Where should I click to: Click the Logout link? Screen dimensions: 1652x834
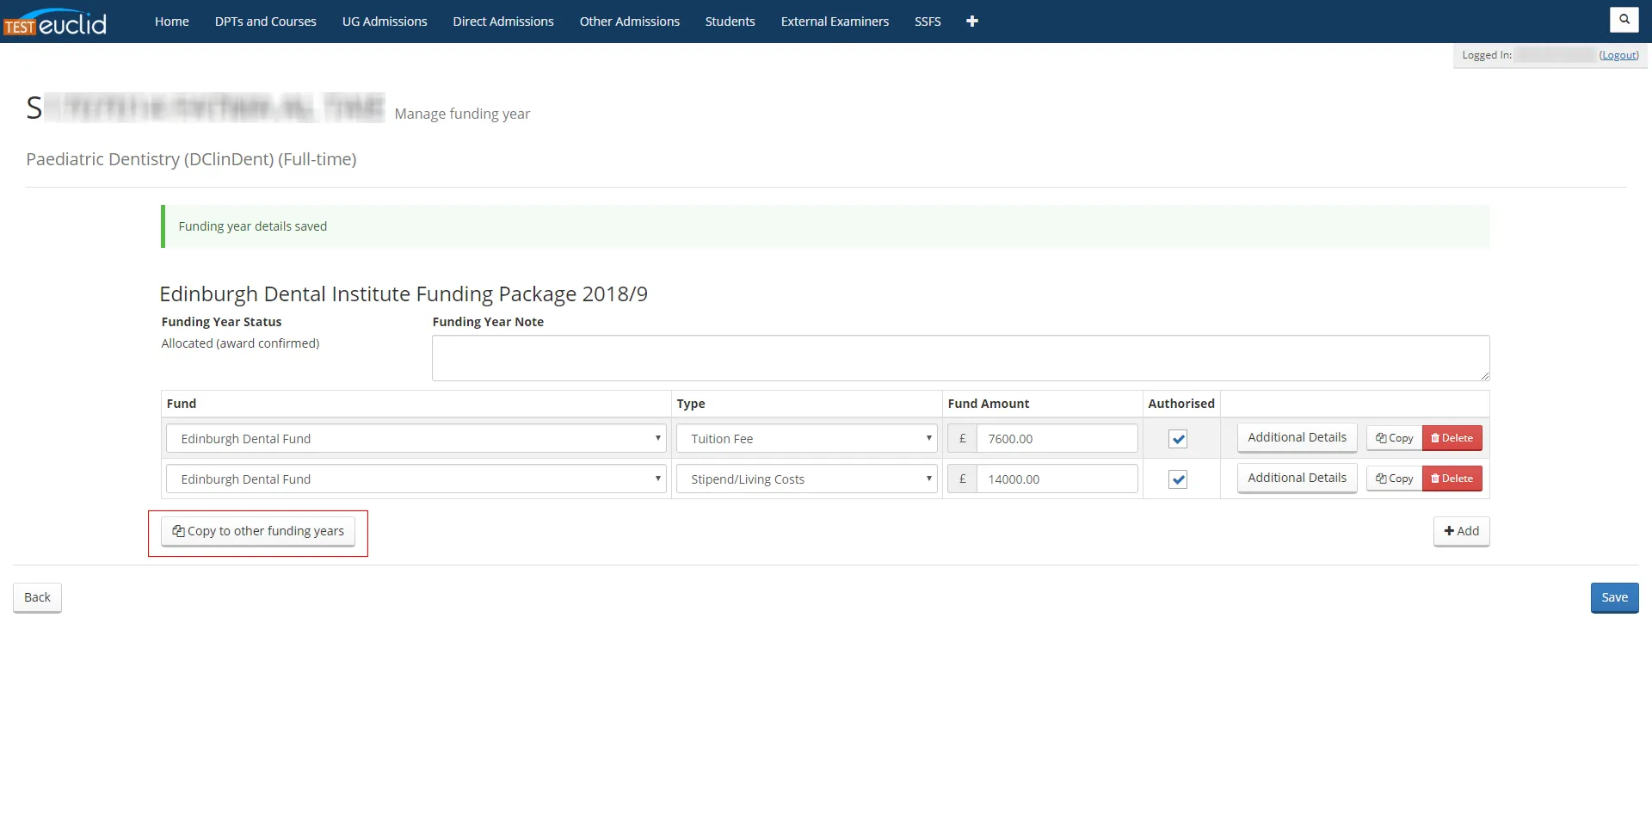click(x=1619, y=54)
